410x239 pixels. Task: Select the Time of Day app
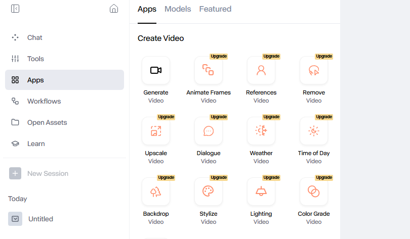(314, 131)
